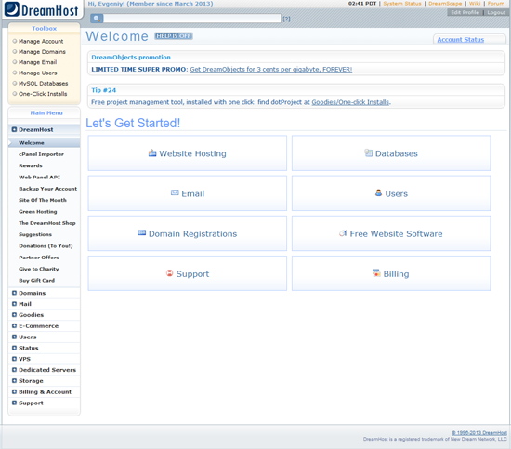The height and width of the screenshot is (449, 511).
Task: Open Site Of The Month item
Action: pyautogui.click(x=43, y=200)
